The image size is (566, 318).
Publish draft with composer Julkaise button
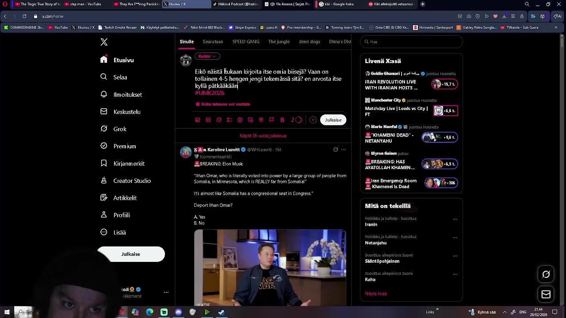[333, 120]
